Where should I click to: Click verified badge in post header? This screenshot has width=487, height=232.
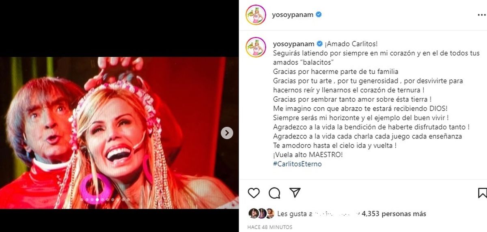point(319,15)
